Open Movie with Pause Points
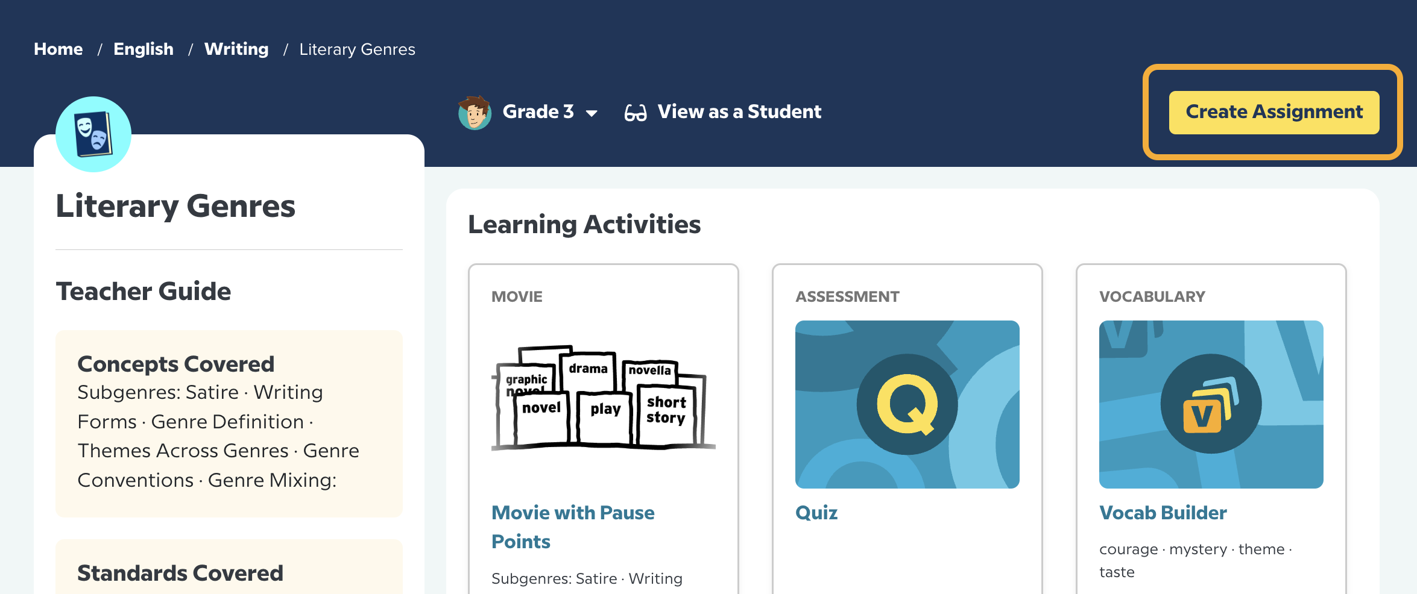The width and height of the screenshot is (1417, 594). (572, 527)
